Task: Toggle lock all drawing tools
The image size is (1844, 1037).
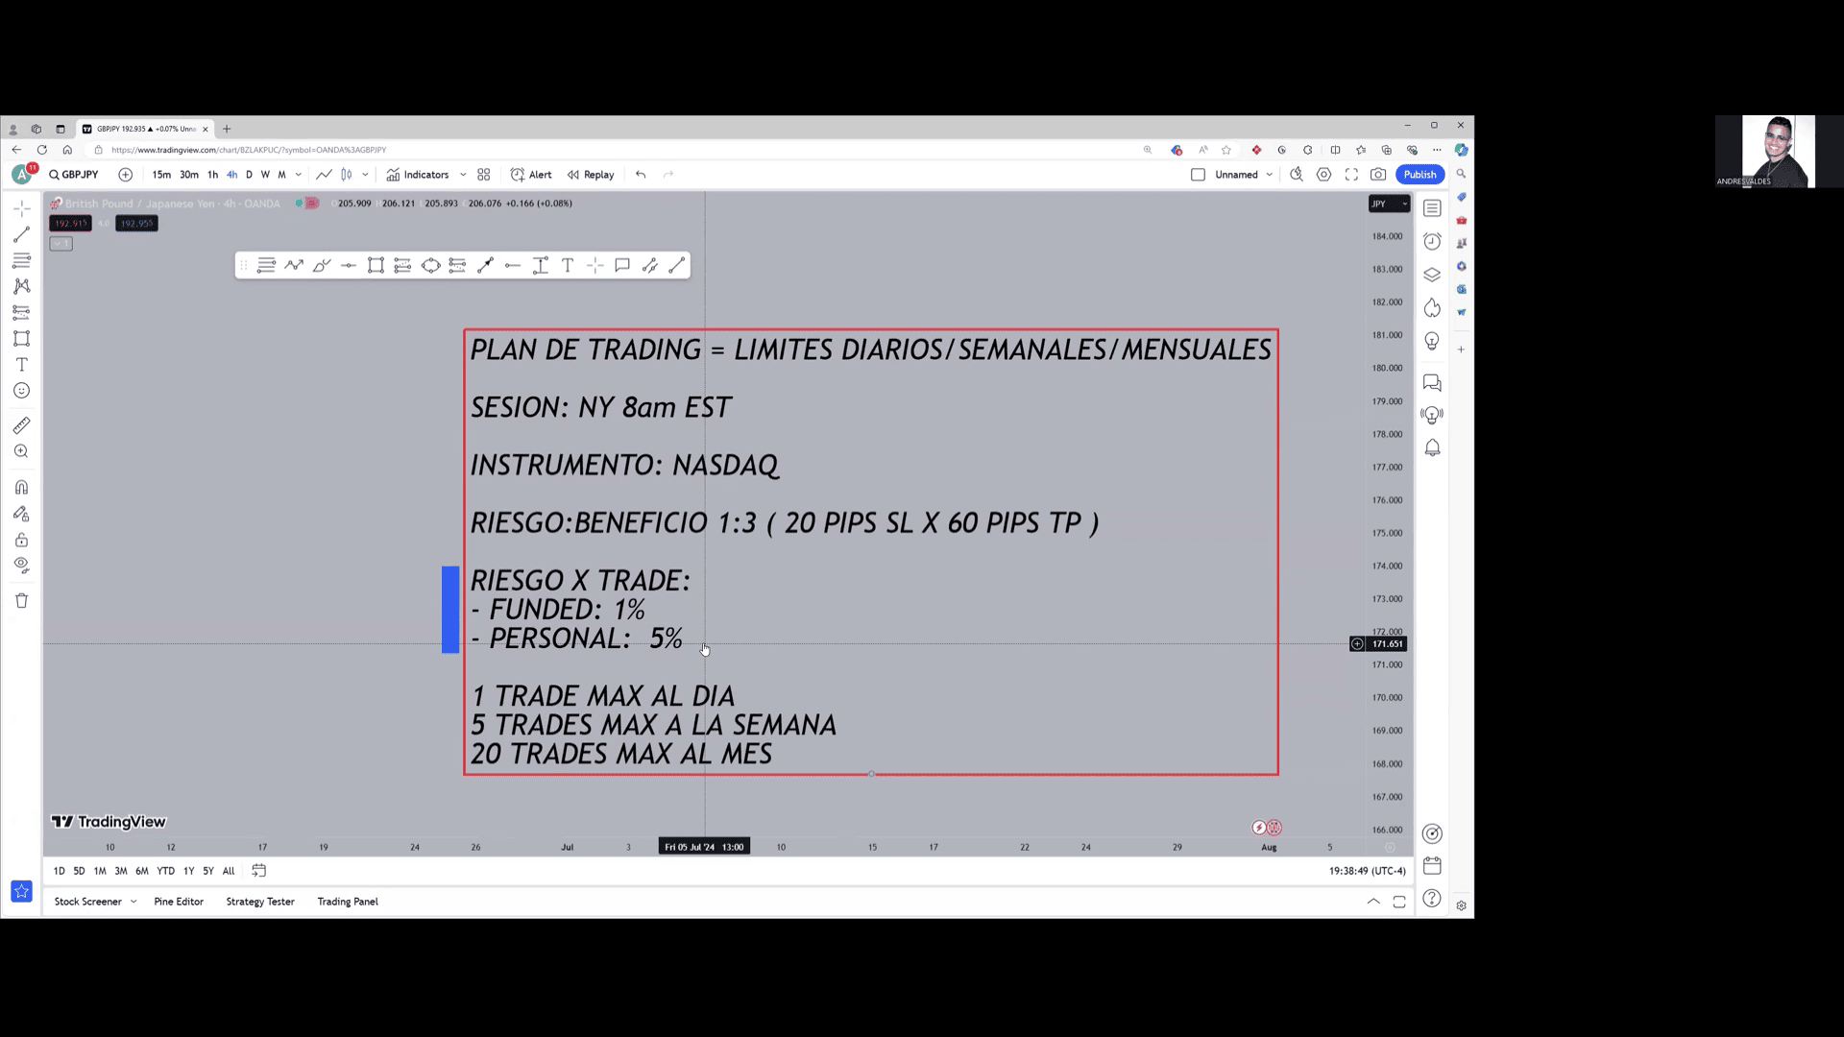Action: (21, 540)
